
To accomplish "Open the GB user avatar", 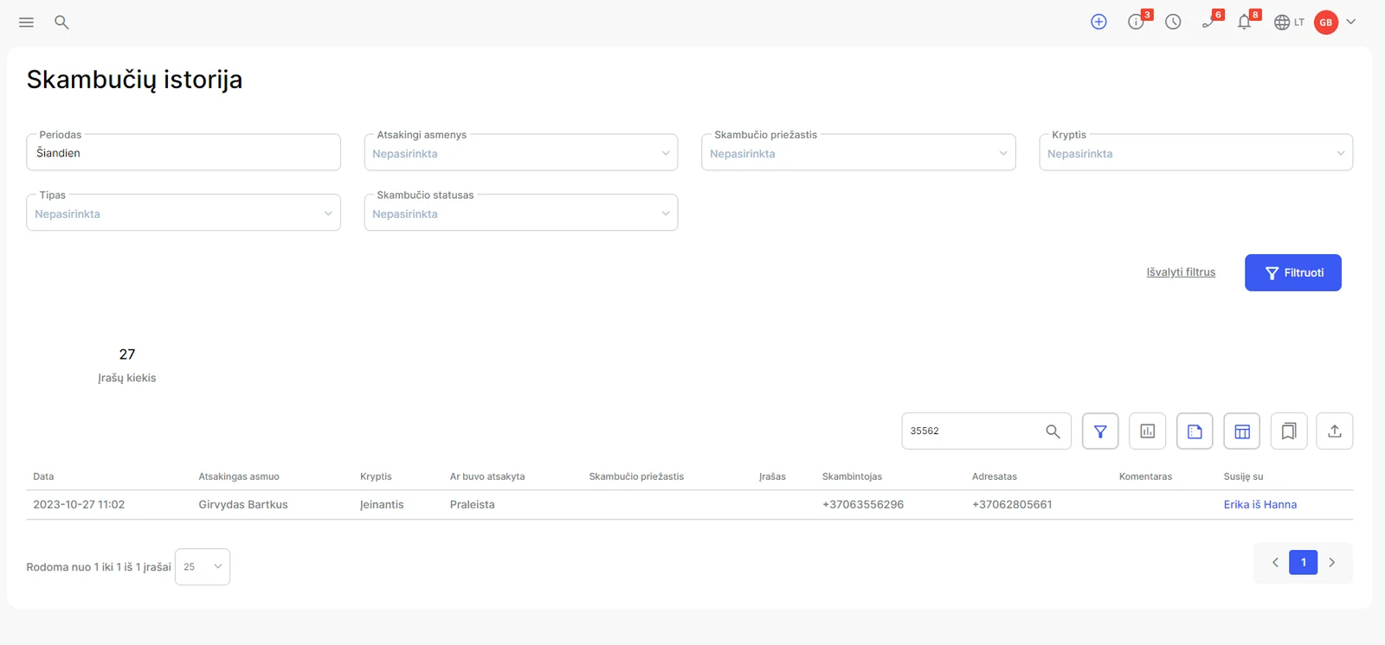I will (x=1326, y=22).
